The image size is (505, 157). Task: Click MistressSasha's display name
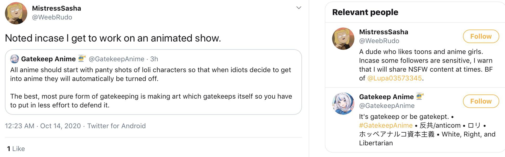[x=56, y=8]
